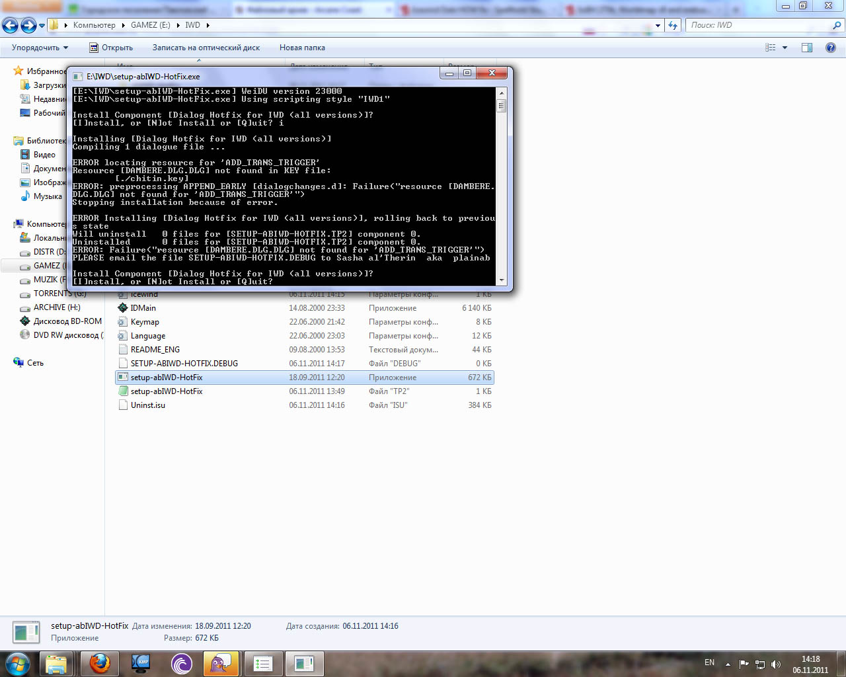Open Дисковод BD-ROM in navigation pane
Screen dimensions: 846x677
pyautogui.click(x=61, y=321)
